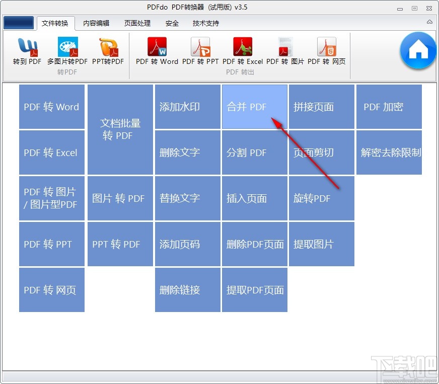Open the 删除文字 tile
This screenshot has width=439, height=384.
(x=188, y=152)
